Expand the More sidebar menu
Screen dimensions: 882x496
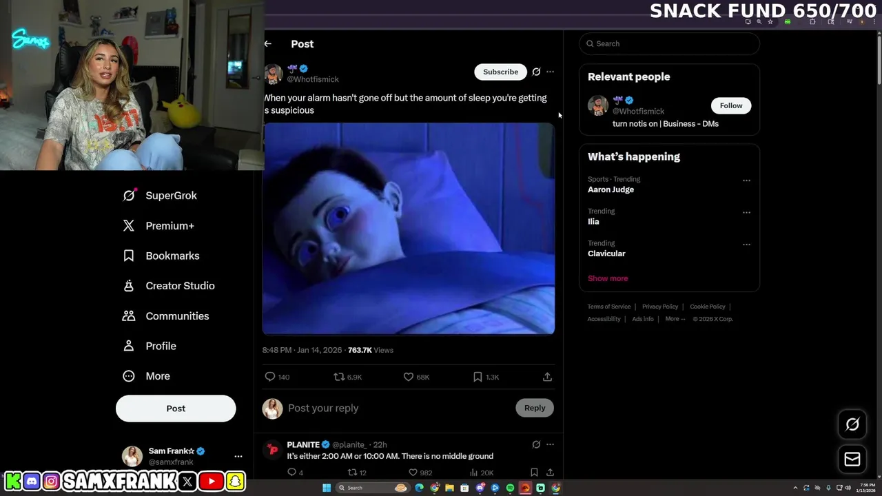click(x=146, y=376)
